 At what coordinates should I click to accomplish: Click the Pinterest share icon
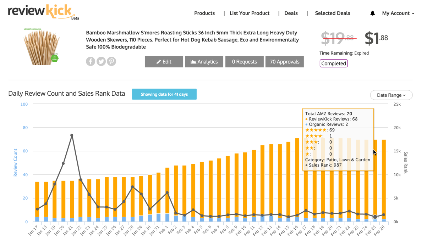click(x=111, y=61)
